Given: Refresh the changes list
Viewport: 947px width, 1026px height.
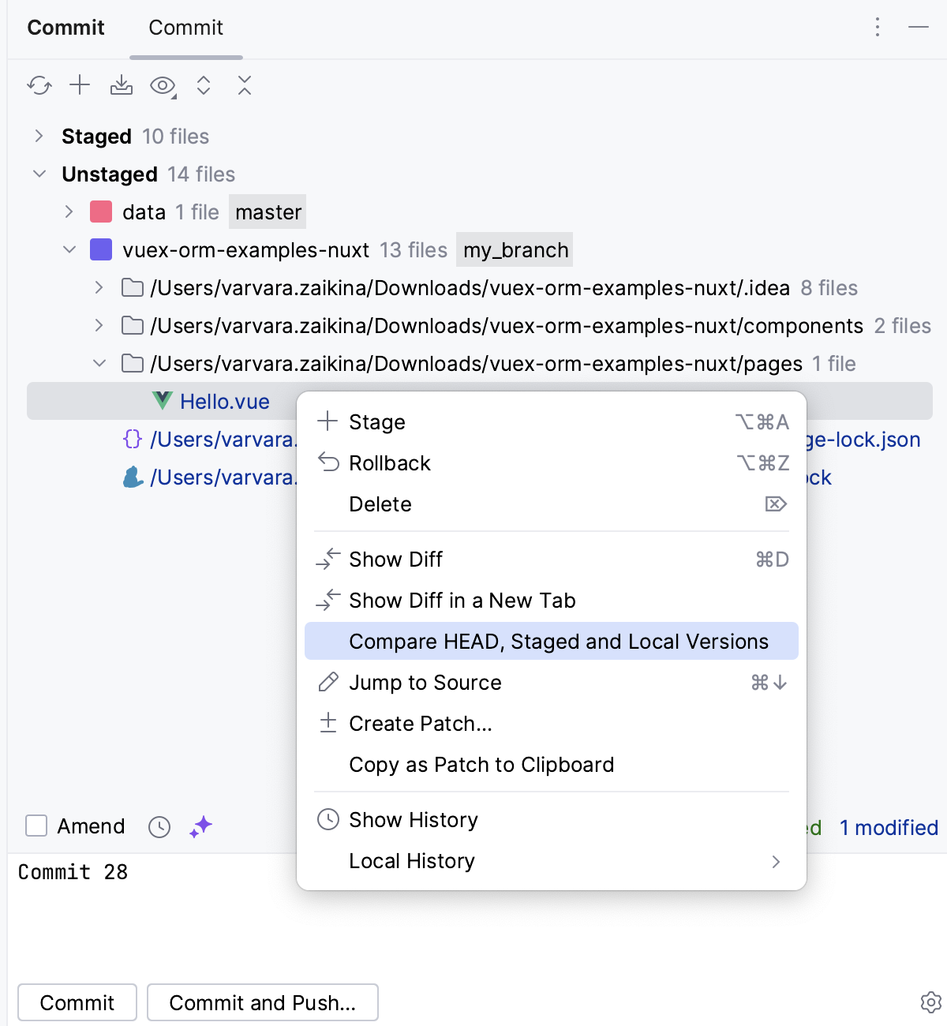Looking at the screenshot, I should [x=39, y=85].
